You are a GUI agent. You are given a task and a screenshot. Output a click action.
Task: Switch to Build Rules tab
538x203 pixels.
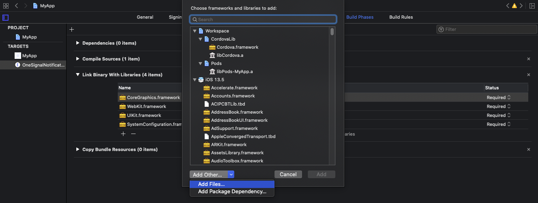click(401, 17)
